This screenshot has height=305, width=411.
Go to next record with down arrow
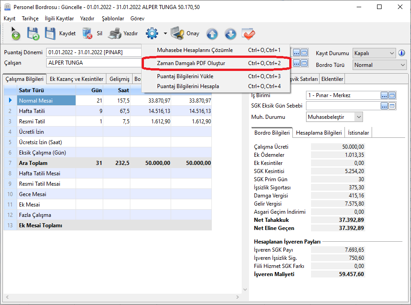click(230, 34)
